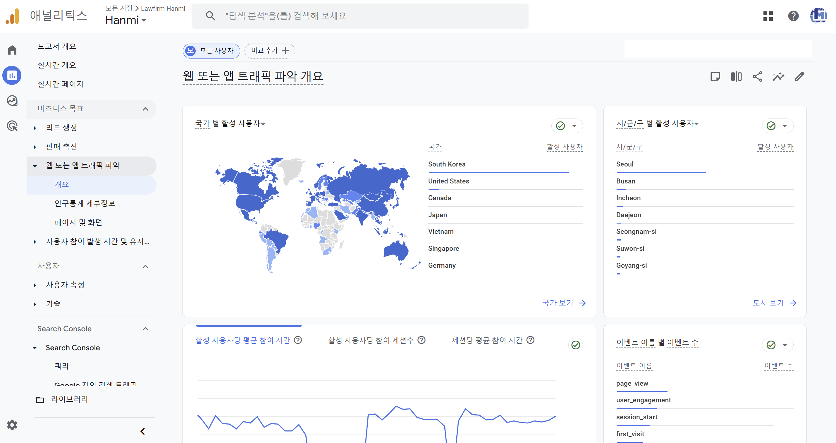The width and height of the screenshot is (836, 443).
Task: Expand the 판매 촉진 tree item
Action: 35,147
